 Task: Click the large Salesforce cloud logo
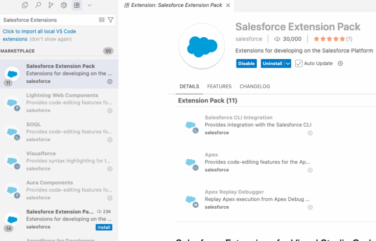202,47
